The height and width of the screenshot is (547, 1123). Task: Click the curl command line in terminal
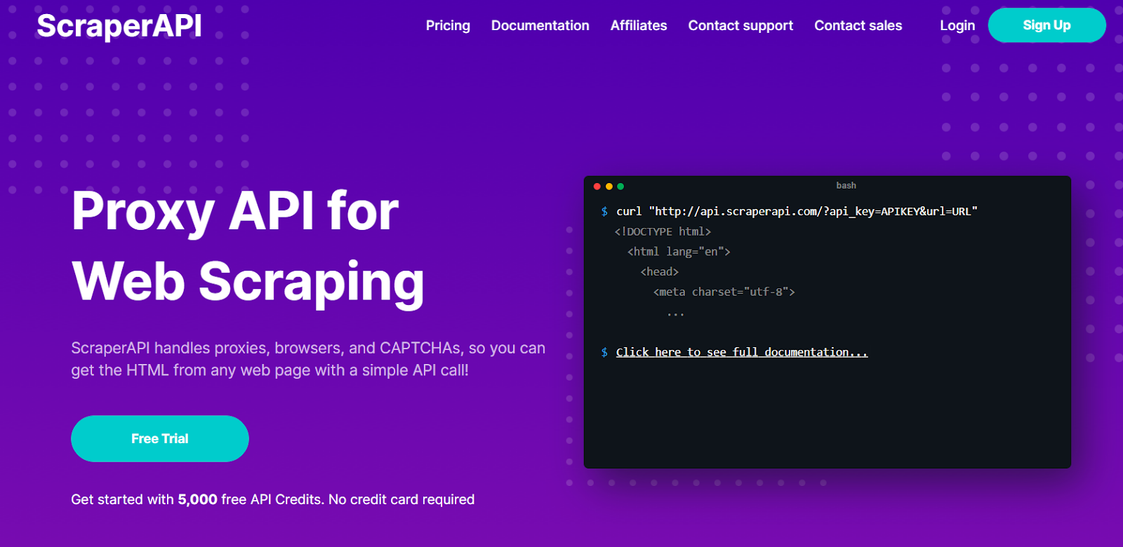[x=797, y=211]
